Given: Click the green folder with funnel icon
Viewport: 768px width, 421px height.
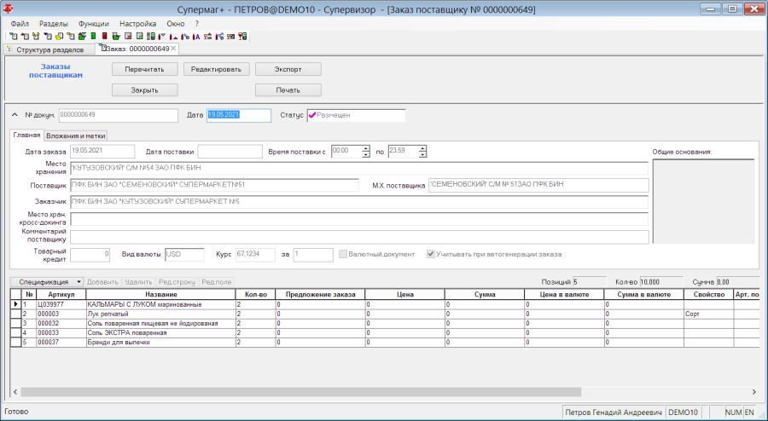Looking at the screenshot, I should pyautogui.click(x=82, y=36).
